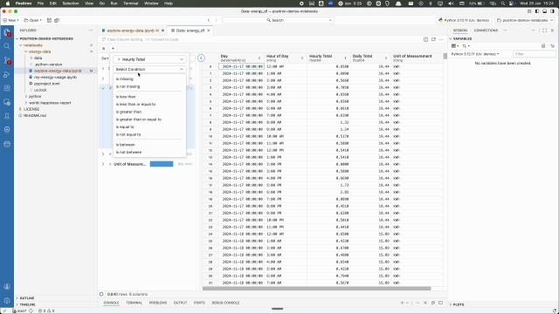Click the horizontal scrollbar of data grid
Image resolution: width=559 pixels, height=314 pixels.
pyautogui.click(x=316, y=289)
